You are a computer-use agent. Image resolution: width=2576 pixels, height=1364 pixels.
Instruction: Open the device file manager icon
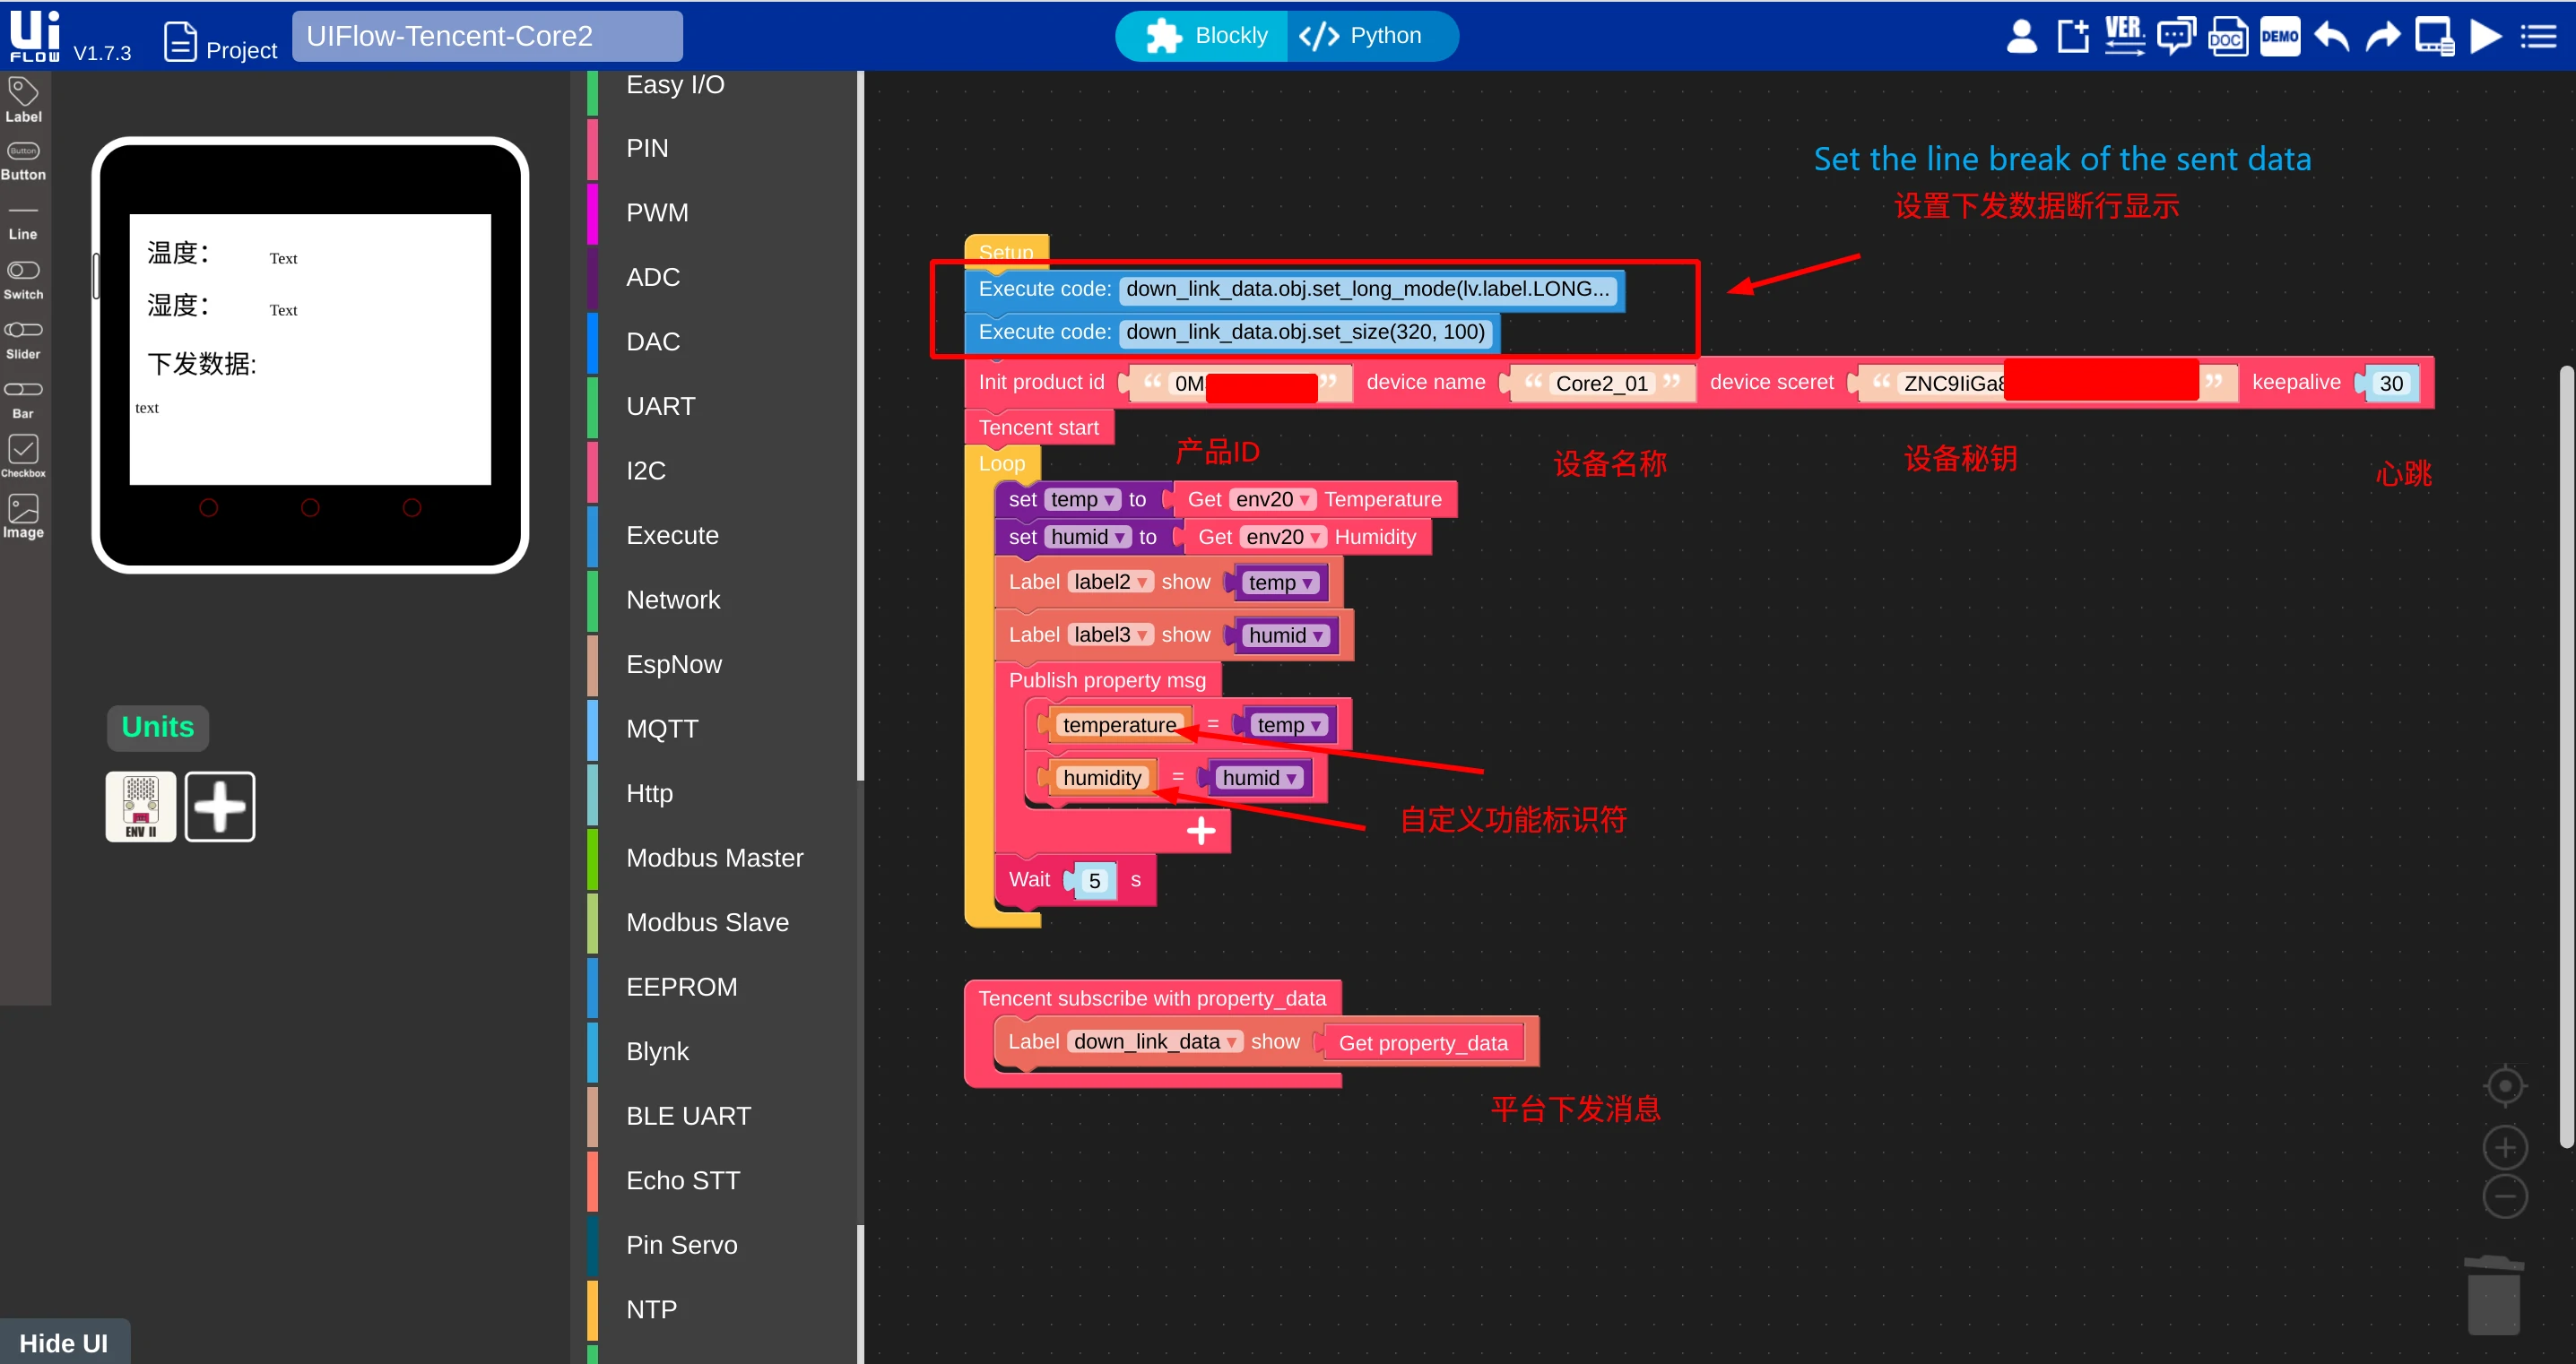(x=2435, y=37)
